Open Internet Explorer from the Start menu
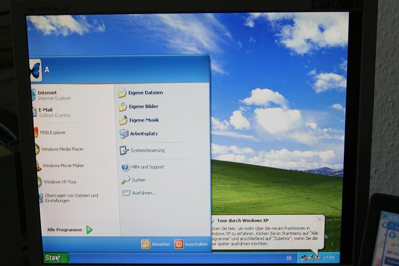The width and height of the screenshot is (399, 266). (x=51, y=95)
